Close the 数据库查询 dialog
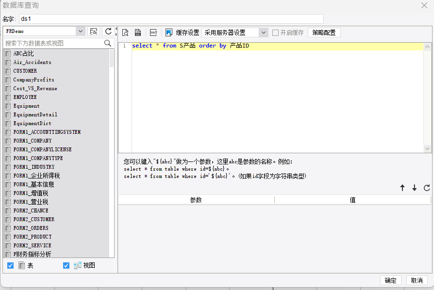 (424, 5)
